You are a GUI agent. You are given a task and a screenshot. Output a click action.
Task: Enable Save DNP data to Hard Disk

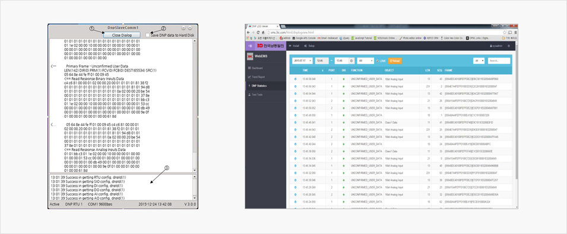[x=148, y=36]
